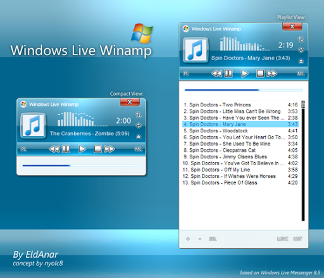Add files using the plus icon in playlist
Image resolution: width=324 pixels, height=278 pixels.
pyautogui.click(x=188, y=239)
